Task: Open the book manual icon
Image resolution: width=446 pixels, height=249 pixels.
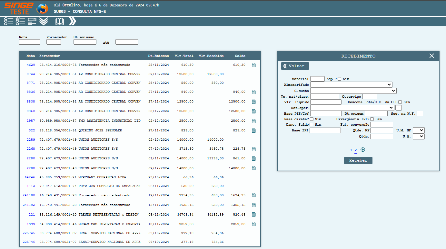Action: (60, 21)
